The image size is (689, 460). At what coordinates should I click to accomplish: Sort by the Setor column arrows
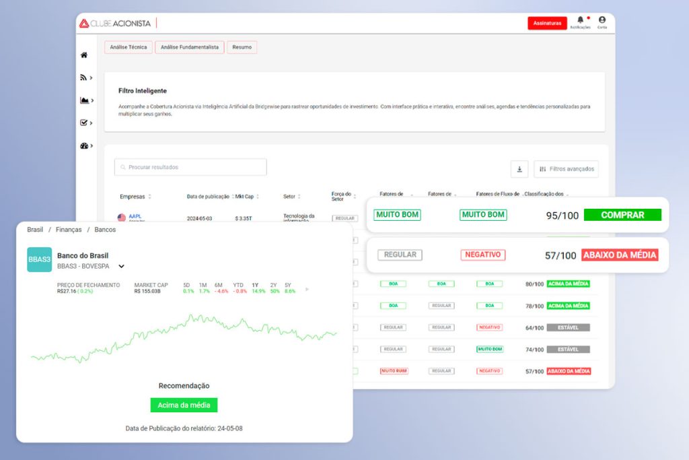pyautogui.click(x=299, y=197)
